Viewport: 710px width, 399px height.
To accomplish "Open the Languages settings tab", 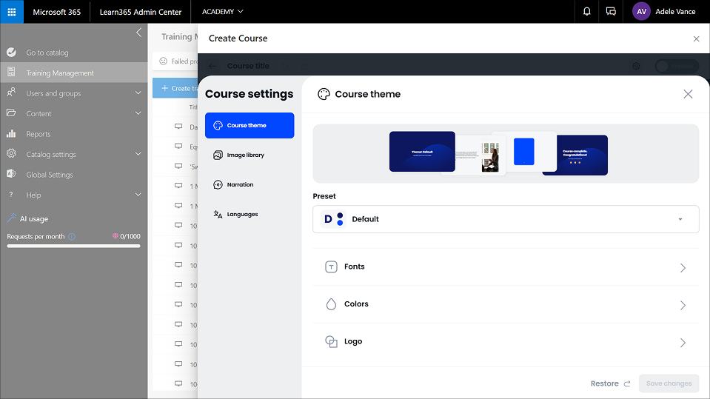I will pos(249,215).
